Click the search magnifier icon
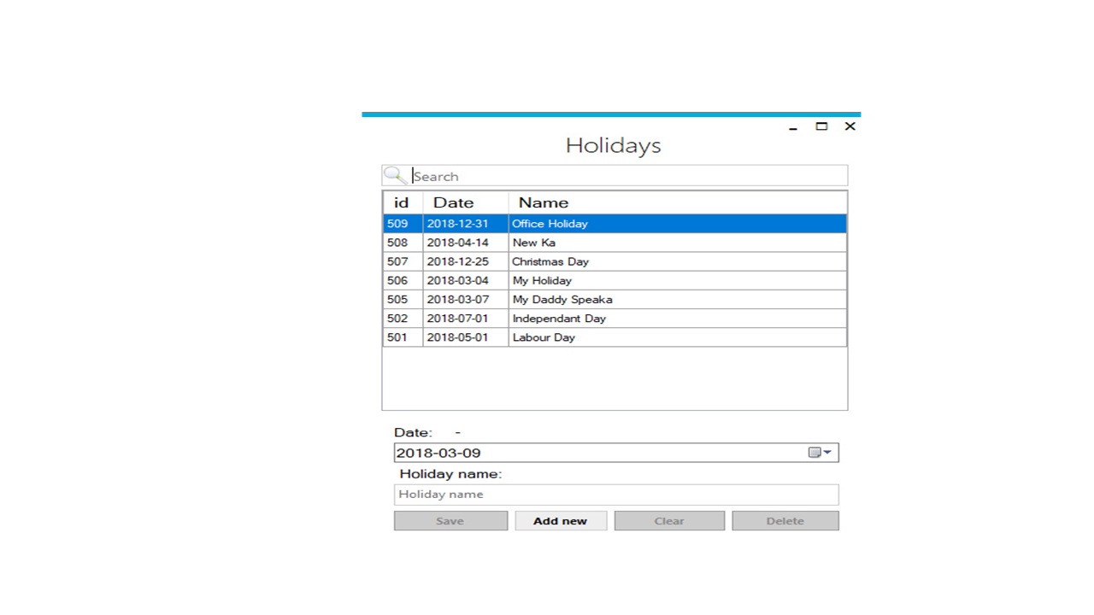Viewport: 1094px width, 615px height. (x=394, y=175)
